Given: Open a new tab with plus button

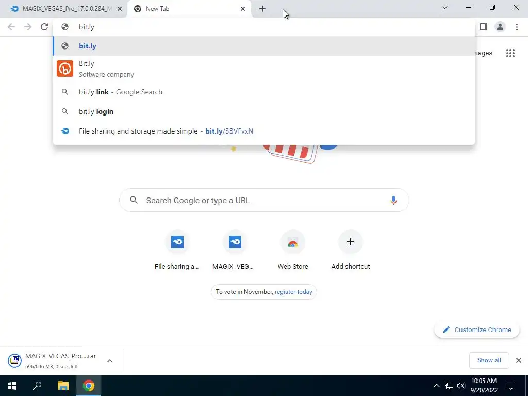Looking at the screenshot, I should (x=262, y=9).
